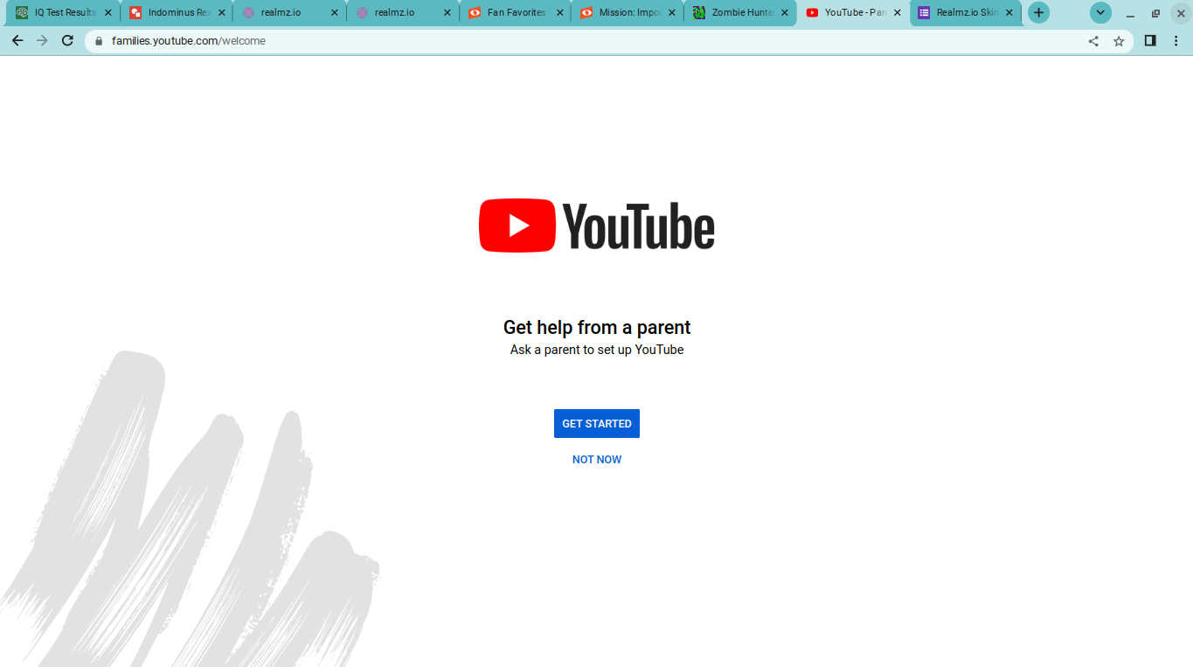Open the Chrome three-dot menu
1193x667 pixels.
click(1176, 41)
